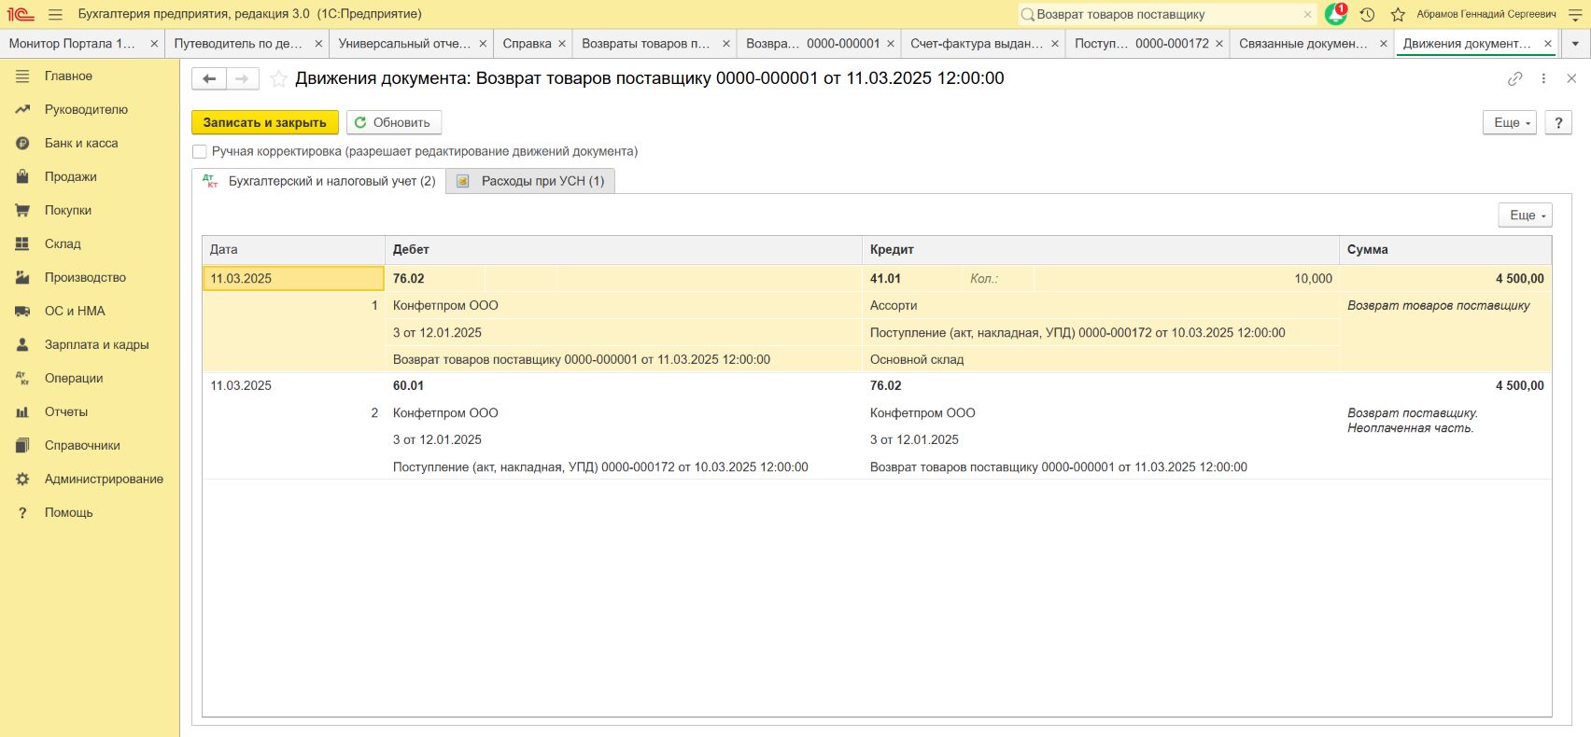The height and width of the screenshot is (737, 1591).
Task: Click the notifications bell icon
Action: 1336,14
